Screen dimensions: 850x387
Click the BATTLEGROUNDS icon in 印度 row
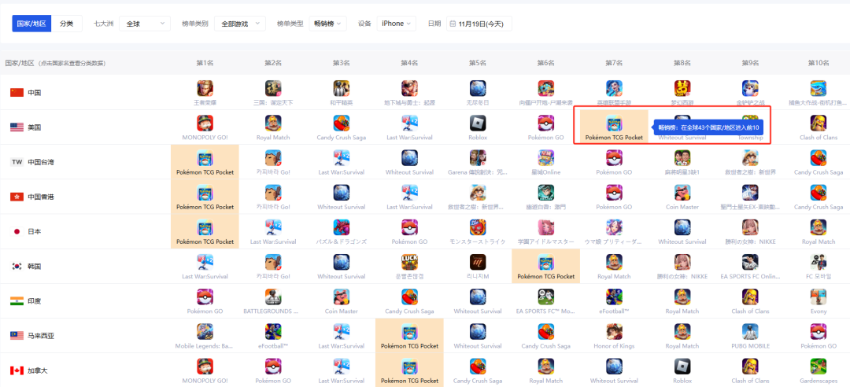tap(273, 297)
